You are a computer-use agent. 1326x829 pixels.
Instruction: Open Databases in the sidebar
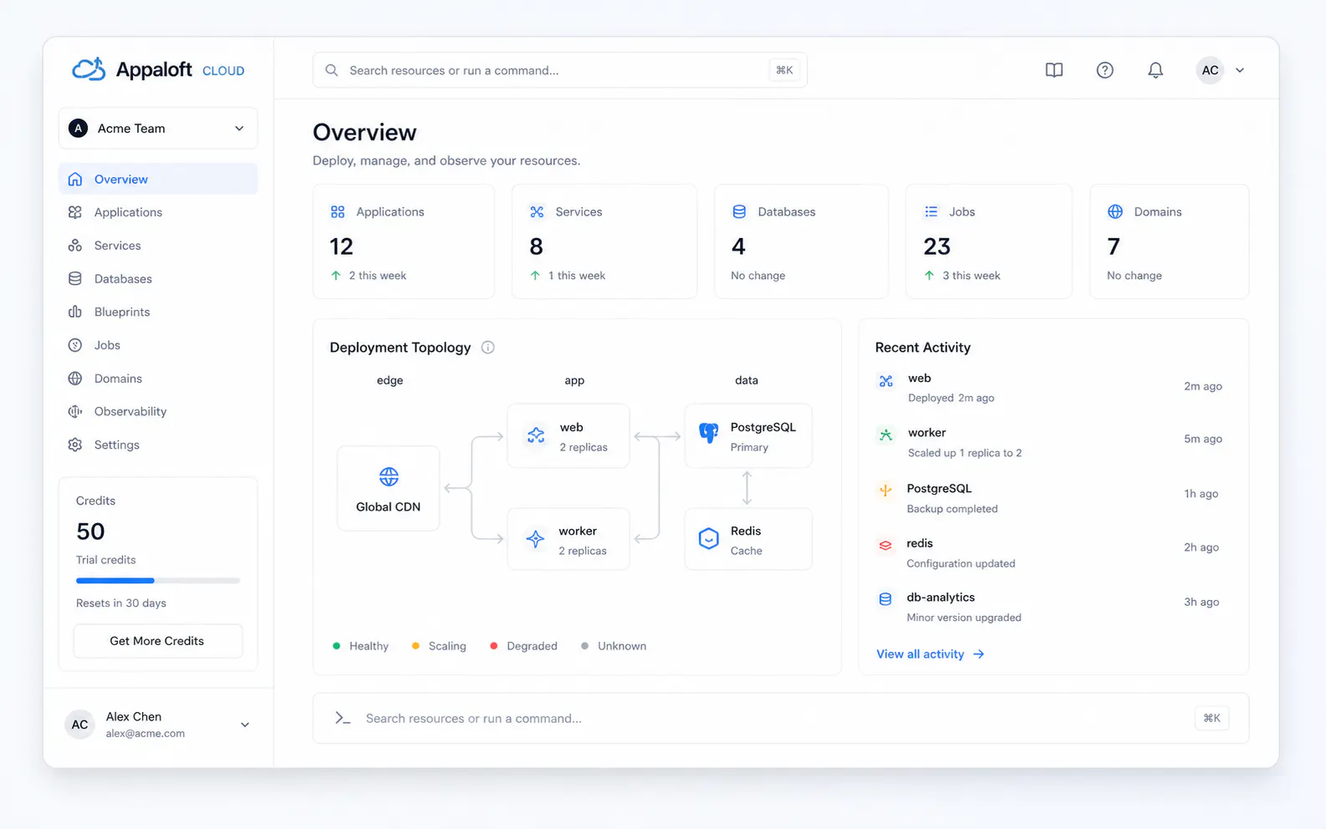coord(158,278)
